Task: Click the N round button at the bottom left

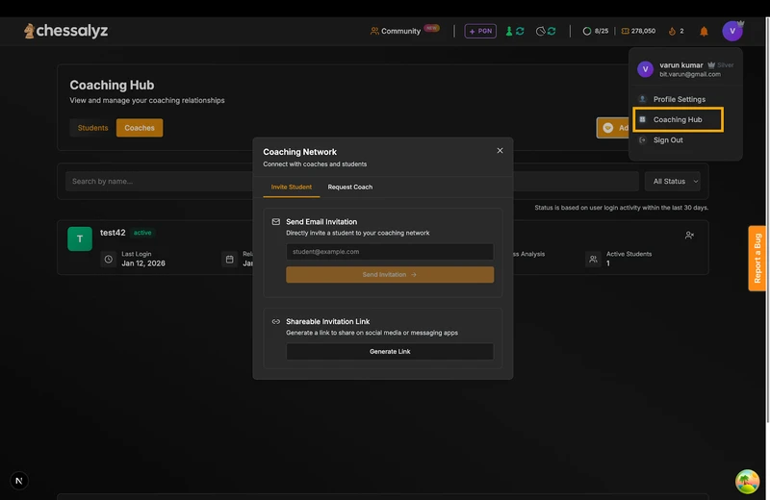Action: click(x=19, y=481)
